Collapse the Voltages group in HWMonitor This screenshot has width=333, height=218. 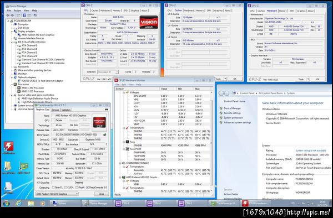tap(124, 92)
